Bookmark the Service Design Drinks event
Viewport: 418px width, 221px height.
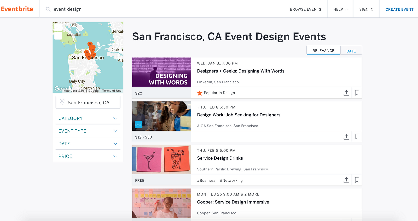tap(357, 180)
